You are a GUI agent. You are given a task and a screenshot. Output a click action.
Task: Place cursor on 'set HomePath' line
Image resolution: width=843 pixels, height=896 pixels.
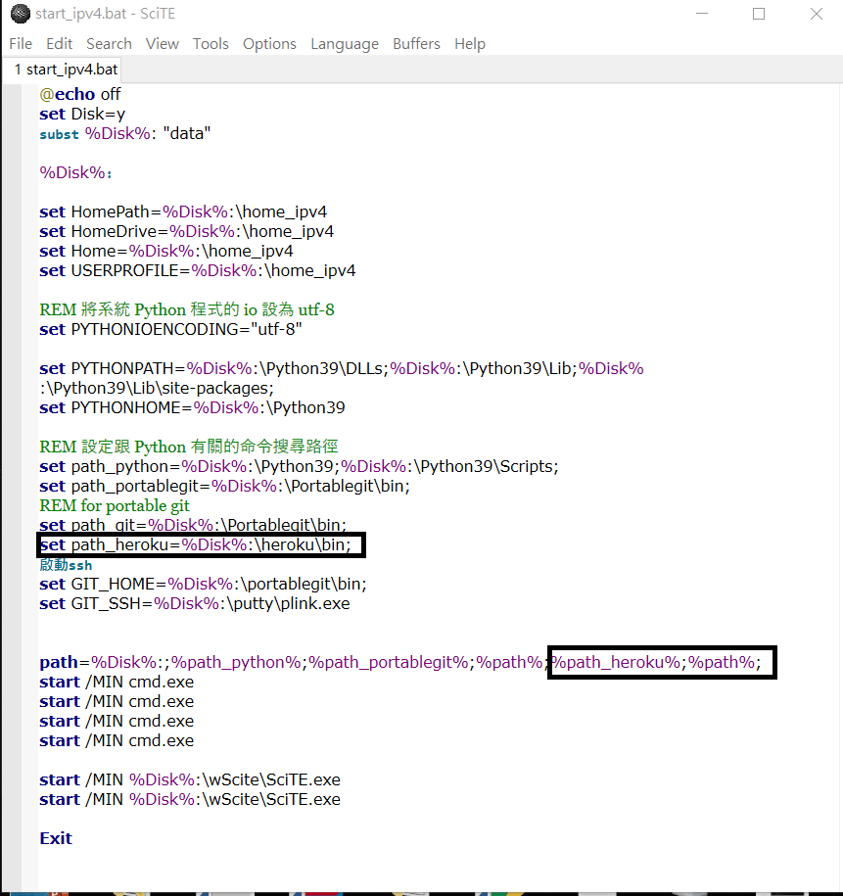click(x=183, y=212)
